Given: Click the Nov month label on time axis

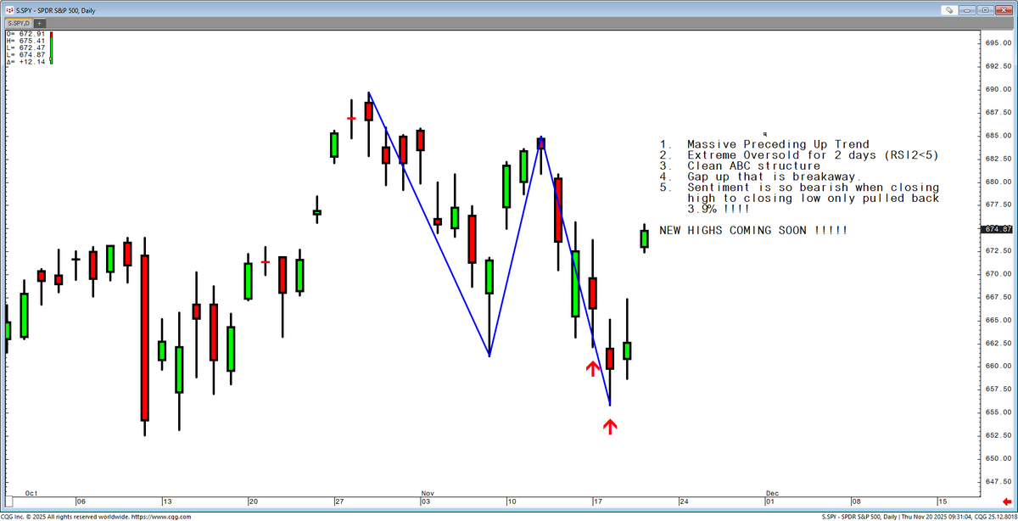Looking at the screenshot, I should (428, 493).
